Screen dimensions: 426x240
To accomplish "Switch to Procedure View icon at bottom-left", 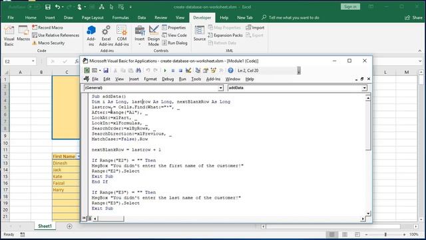I will coord(84,218).
